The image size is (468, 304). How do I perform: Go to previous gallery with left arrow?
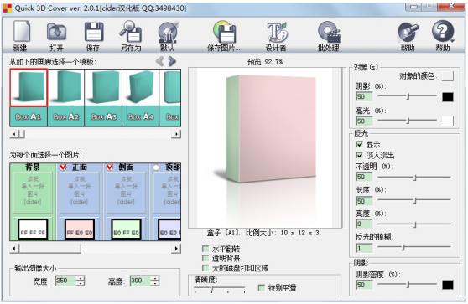click(160, 61)
